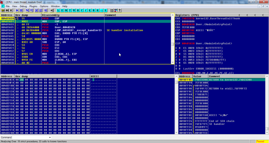Click the Run program play icon
This screenshot has height=143, width=269.
pos(17,10)
